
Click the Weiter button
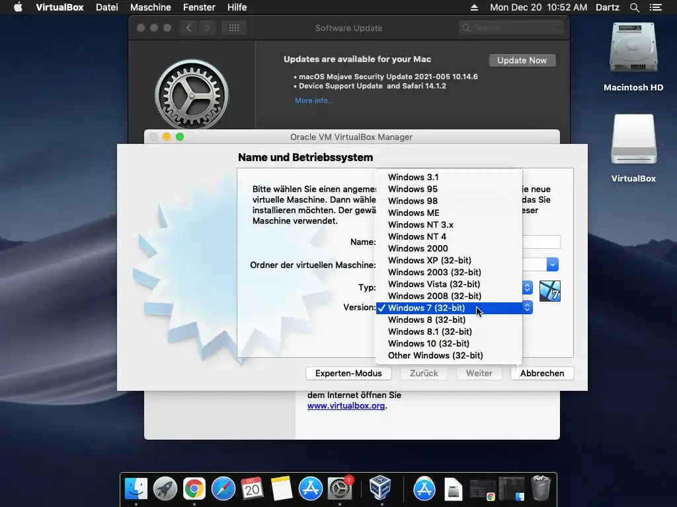click(479, 374)
